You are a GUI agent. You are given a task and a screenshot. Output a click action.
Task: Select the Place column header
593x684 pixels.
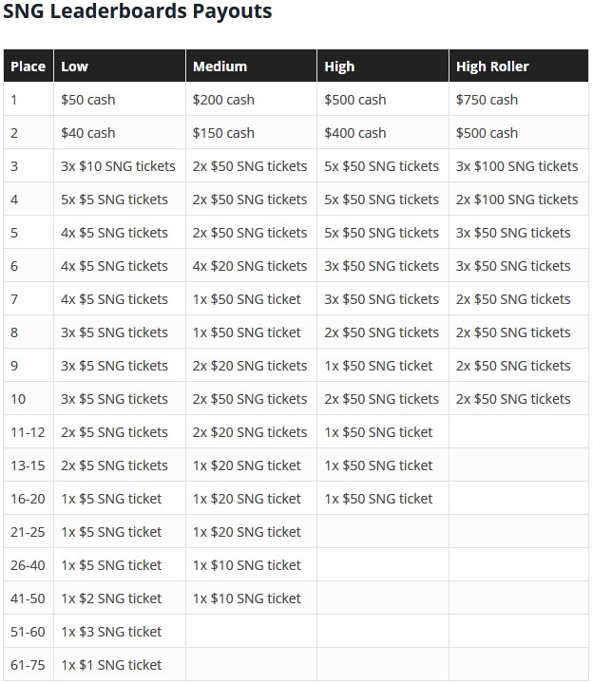coord(29,66)
